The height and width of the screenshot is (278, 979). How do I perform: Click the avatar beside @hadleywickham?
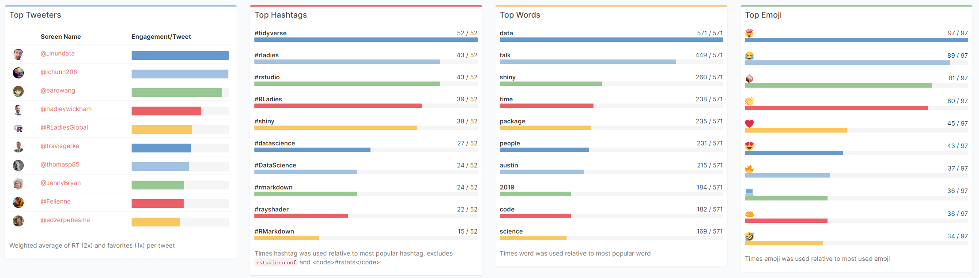tap(18, 110)
